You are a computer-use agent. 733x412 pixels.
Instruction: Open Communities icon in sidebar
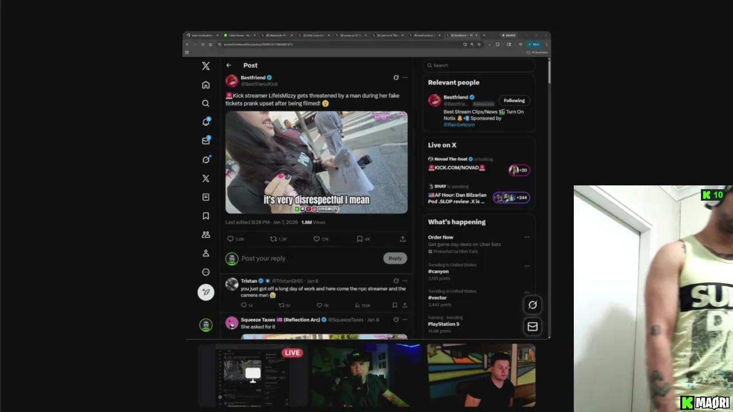tap(206, 235)
